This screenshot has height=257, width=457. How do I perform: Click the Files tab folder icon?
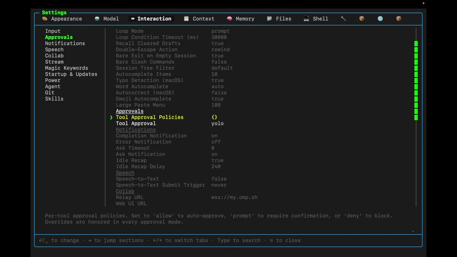(270, 19)
